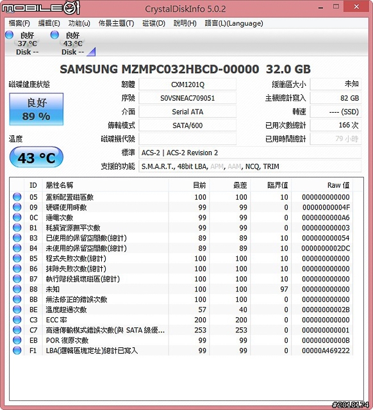
Task: Click the 屬性名稱 column header
Action: click(105, 185)
